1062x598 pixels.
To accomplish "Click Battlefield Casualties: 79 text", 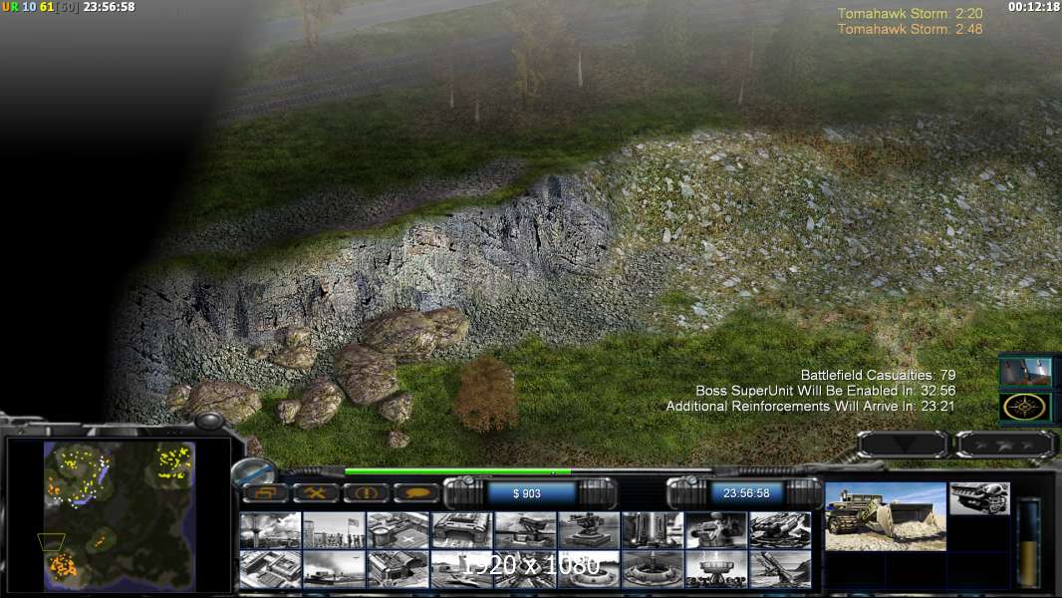I will pos(878,375).
